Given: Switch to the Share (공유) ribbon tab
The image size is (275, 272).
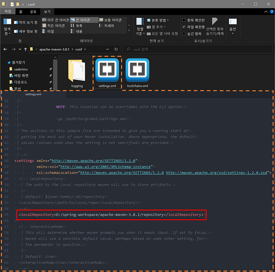Looking at the screenshot, I should pos(33,12).
